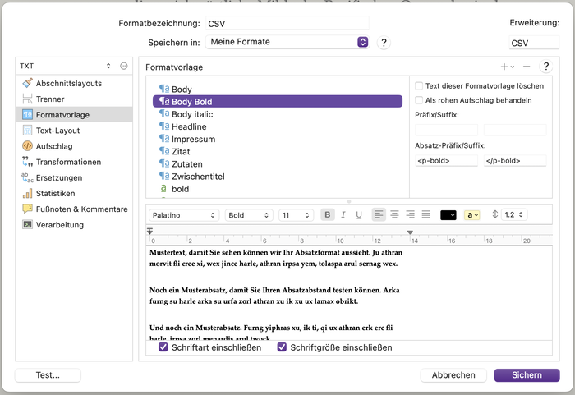575x395 pixels.
Task: Toggle Schriftgröße einschließen checkbox
Action: point(282,347)
